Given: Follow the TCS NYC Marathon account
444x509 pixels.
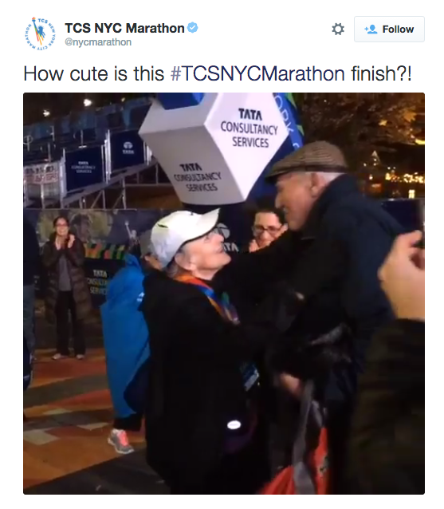Looking at the screenshot, I should pyautogui.click(x=389, y=30).
